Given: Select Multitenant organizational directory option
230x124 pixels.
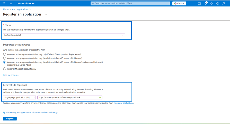Looking at the screenshot, I should pyautogui.click(x=5, y=58).
